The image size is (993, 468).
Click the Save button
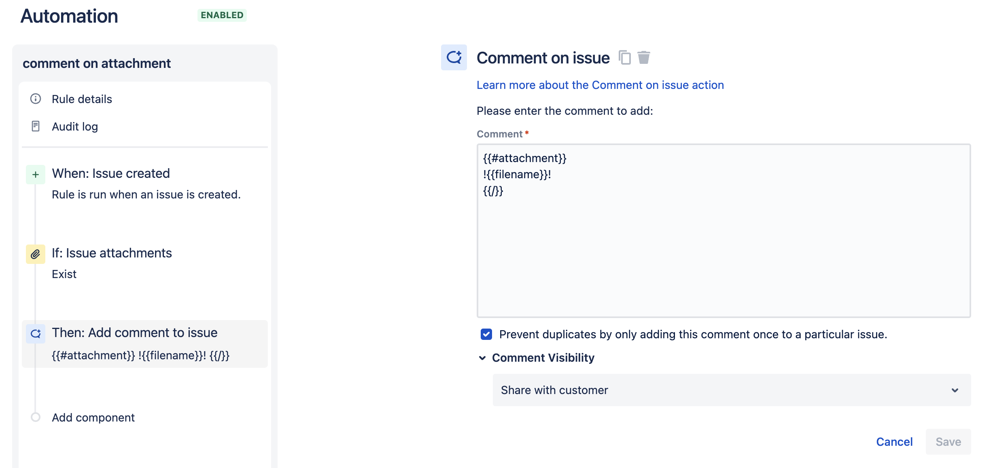pyautogui.click(x=948, y=442)
